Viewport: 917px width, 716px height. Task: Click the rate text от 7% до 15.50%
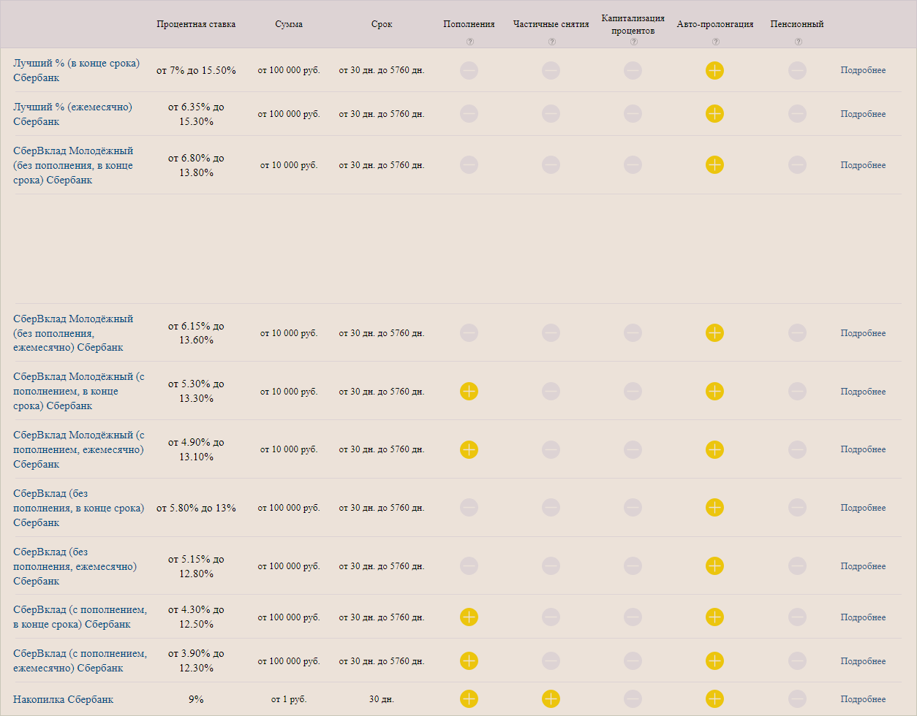point(196,70)
